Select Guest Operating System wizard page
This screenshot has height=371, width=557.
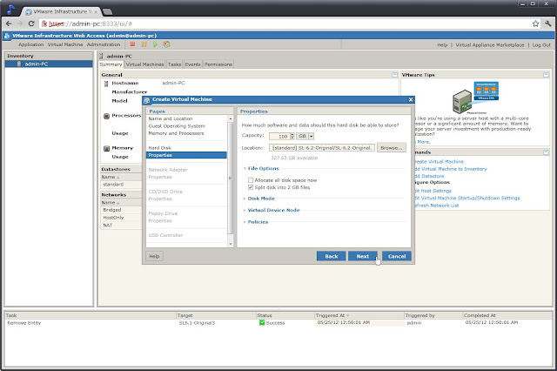[177, 126]
